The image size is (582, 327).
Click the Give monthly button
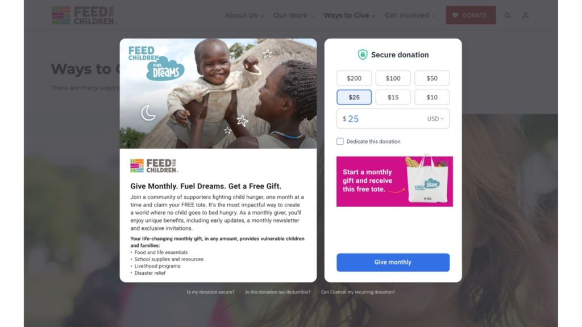click(393, 262)
